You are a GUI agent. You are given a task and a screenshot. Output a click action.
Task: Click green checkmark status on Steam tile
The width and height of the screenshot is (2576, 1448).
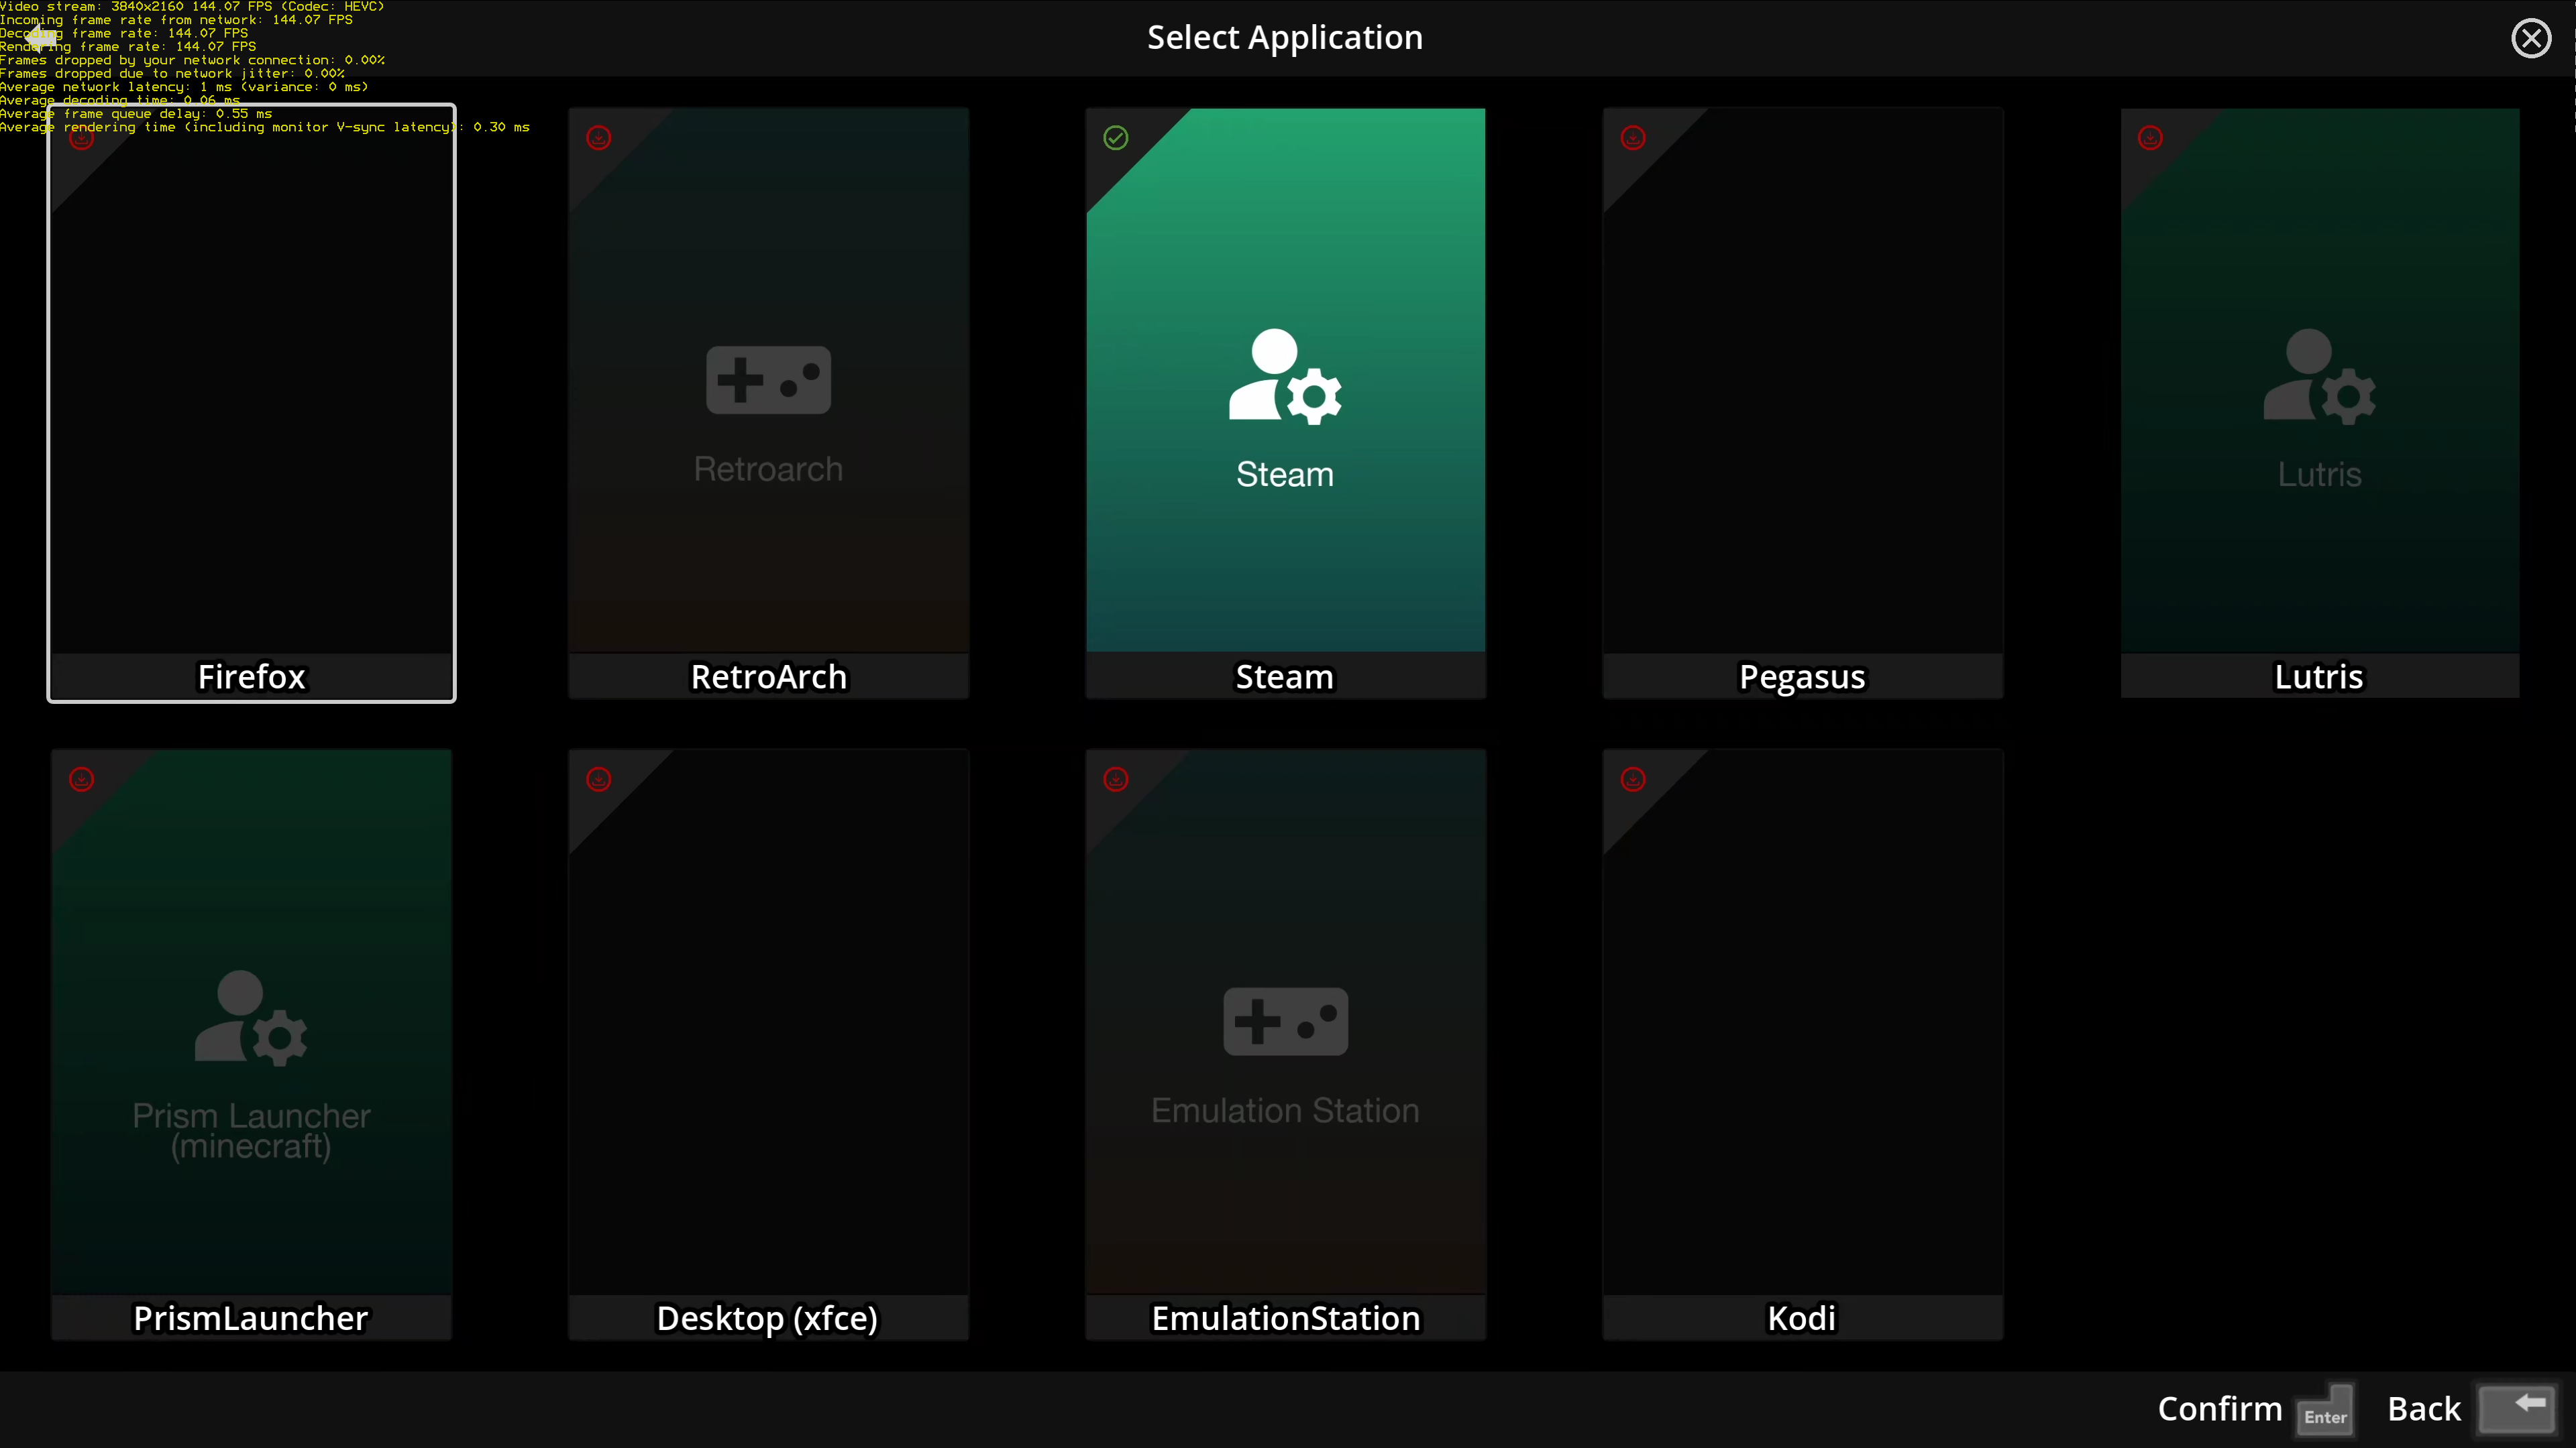click(x=1116, y=138)
